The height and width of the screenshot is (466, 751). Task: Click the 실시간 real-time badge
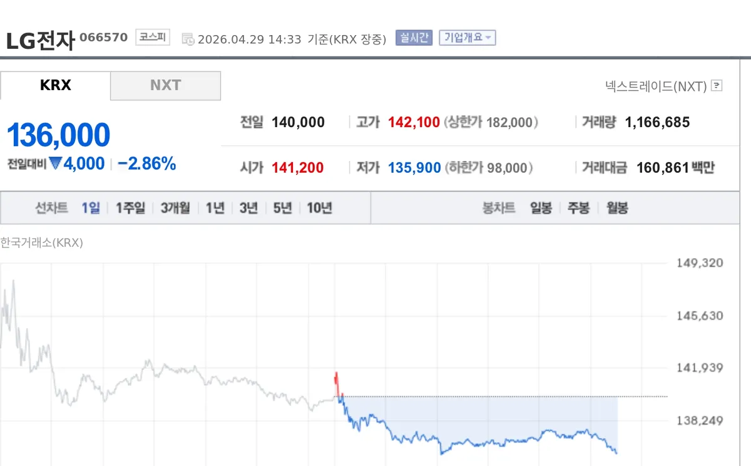pyautogui.click(x=414, y=38)
